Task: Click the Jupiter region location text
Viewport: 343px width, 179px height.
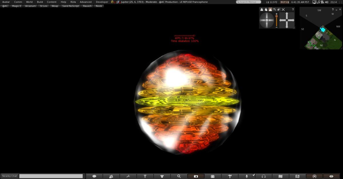Action: (164, 2)
